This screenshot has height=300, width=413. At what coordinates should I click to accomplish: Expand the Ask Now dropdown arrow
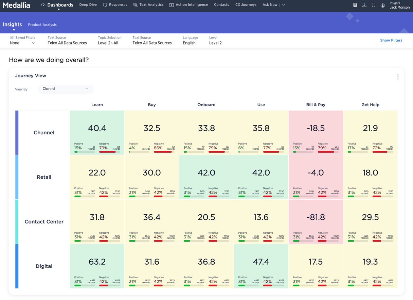click(x=284, y=5)
